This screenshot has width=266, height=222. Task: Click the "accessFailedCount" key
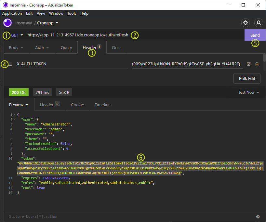(44, 149)
